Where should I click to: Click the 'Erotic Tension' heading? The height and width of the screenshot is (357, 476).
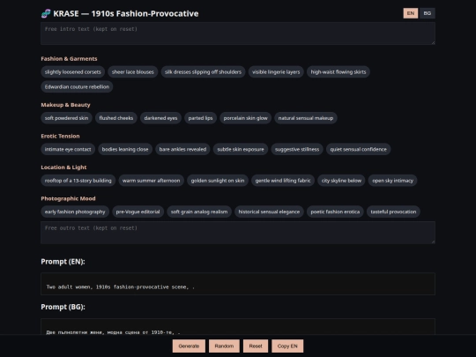click(x=61, y=137)
